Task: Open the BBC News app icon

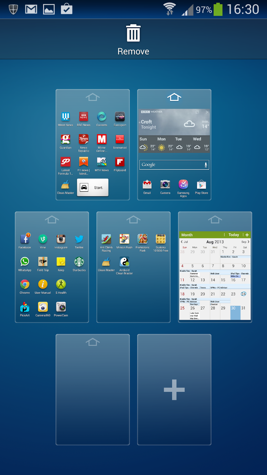Action: click(84, 117)
